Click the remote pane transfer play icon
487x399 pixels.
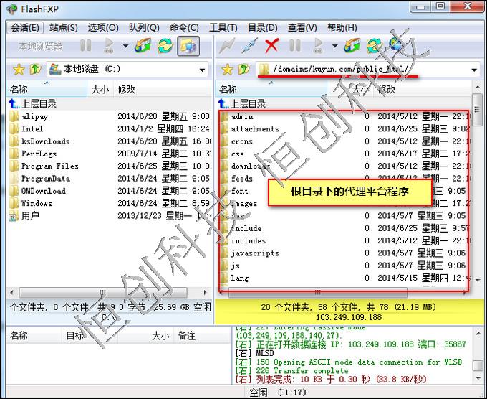(x=318, y=46)
